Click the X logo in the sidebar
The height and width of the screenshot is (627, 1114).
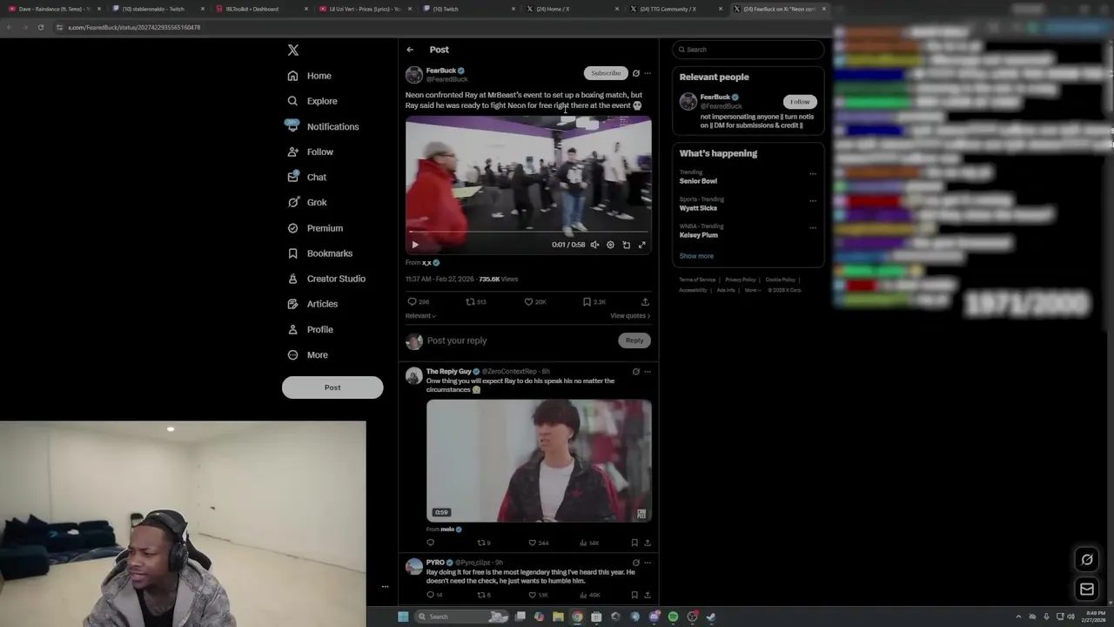[293, 51]
